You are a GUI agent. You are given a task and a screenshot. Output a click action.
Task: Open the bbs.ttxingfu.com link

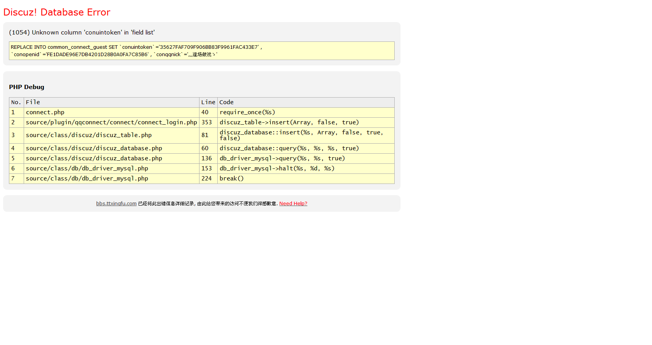[116, 204]
